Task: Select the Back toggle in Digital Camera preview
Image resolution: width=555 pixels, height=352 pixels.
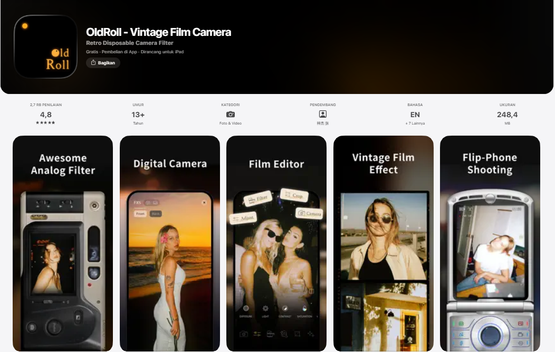Action: click(156, 214)
